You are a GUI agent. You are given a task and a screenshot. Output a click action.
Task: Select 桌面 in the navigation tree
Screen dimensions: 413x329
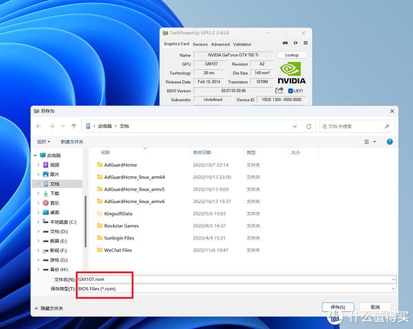[x=54, y=212]
